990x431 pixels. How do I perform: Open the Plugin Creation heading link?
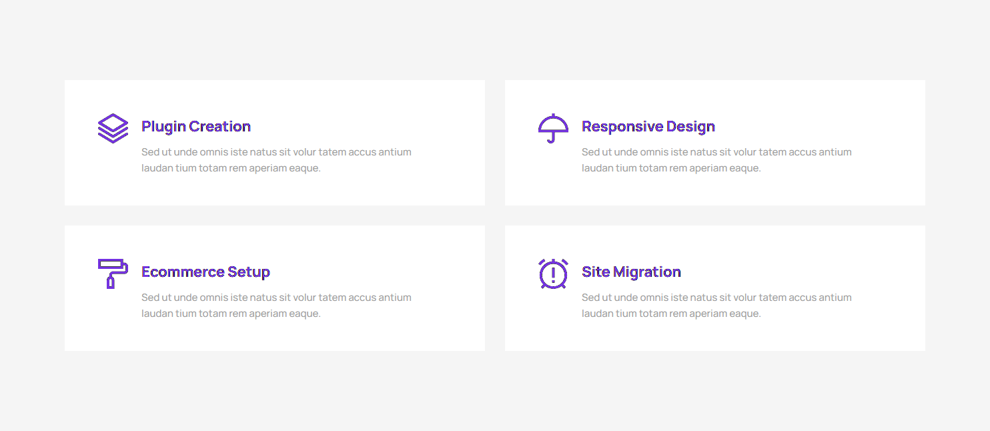click(x=196, y=126)
